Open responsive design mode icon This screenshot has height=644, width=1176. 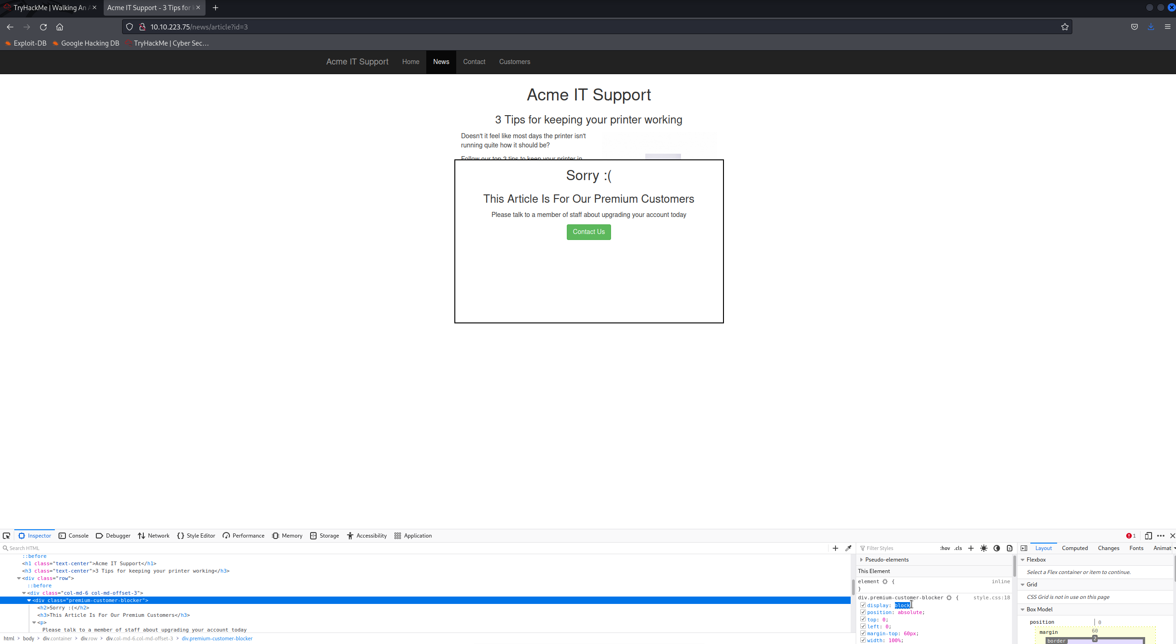1148,536
